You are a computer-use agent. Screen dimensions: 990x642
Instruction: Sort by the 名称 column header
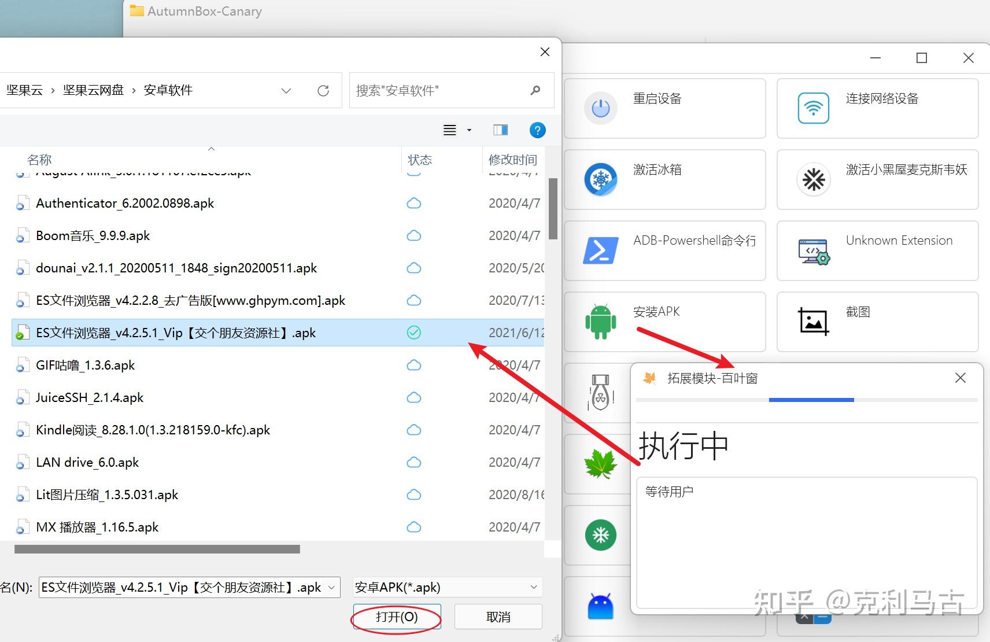click(39, 160)
